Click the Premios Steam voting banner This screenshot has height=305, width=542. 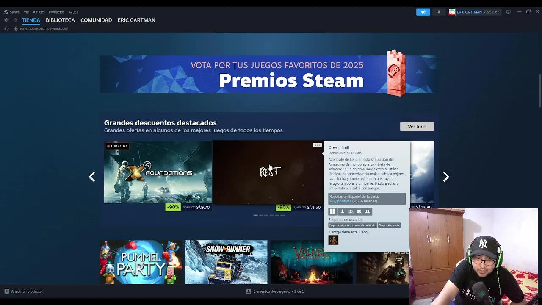269,74
